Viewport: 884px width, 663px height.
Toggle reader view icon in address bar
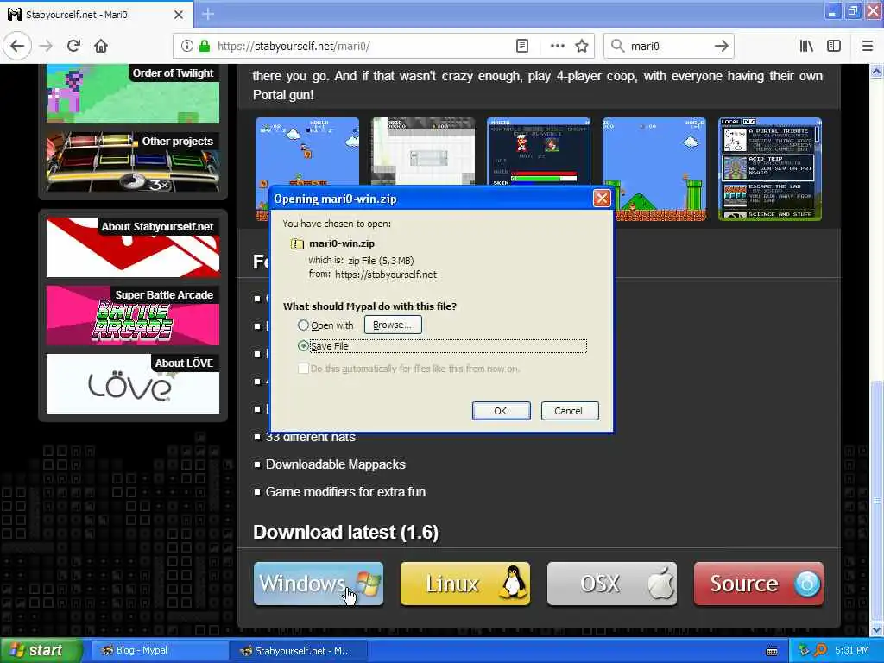(522, 47)
